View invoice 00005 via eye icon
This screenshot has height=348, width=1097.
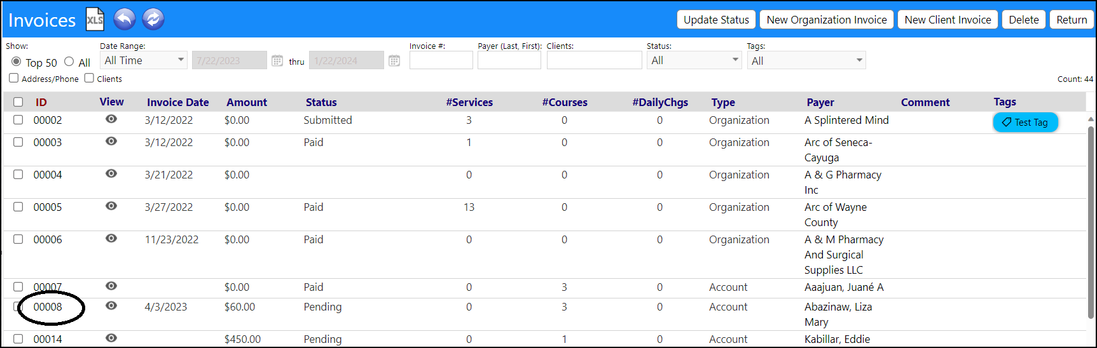point(111,206)
